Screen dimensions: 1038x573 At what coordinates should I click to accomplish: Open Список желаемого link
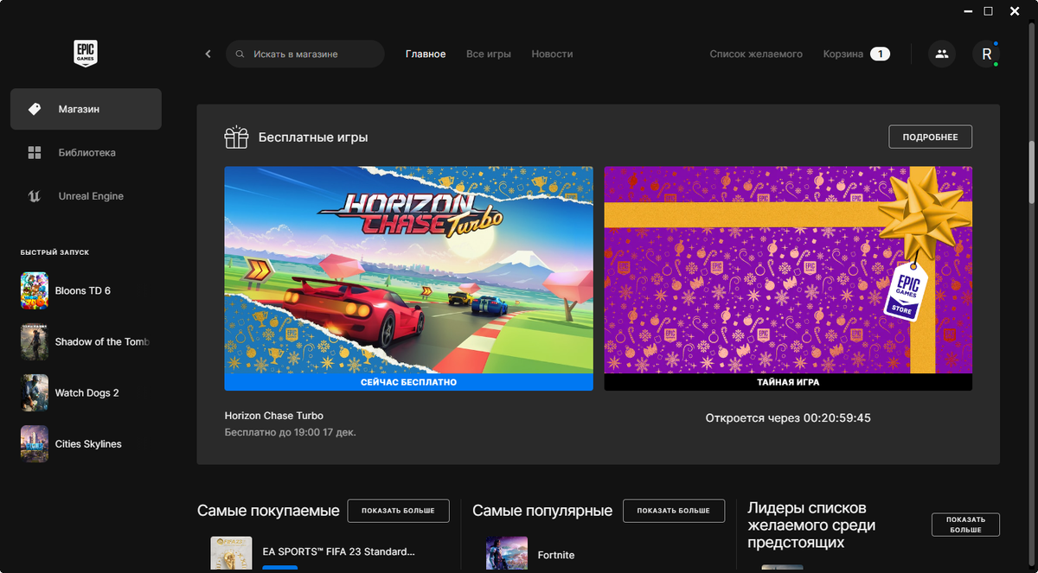pos(756,54)
